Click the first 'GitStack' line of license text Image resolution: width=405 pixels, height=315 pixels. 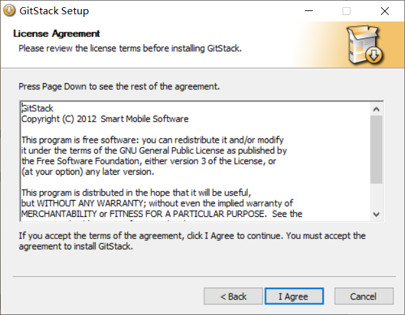[x=37, y=108]
